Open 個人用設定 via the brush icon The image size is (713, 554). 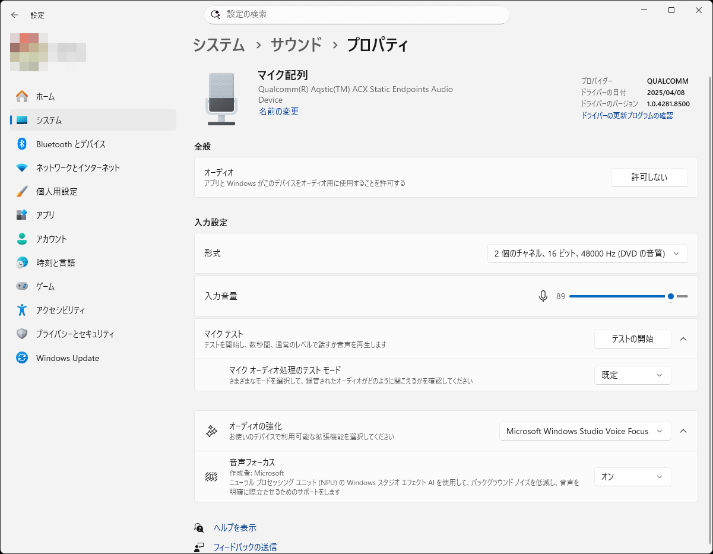tap(21, 191)
